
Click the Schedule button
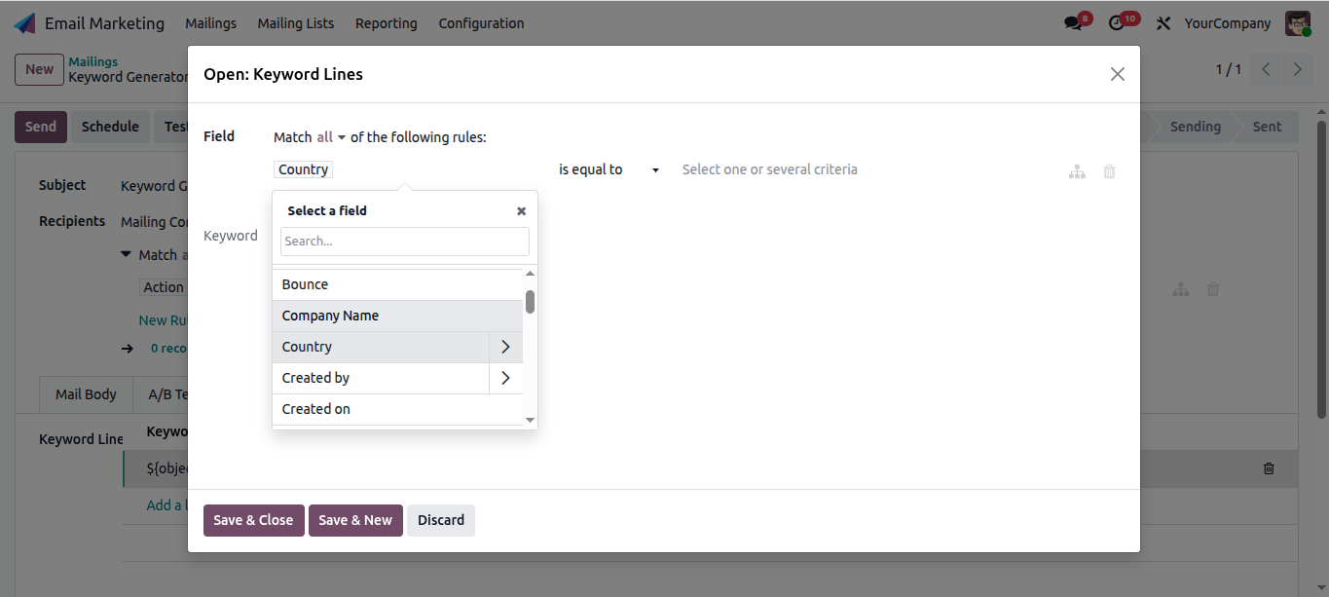tap(110, 127)
